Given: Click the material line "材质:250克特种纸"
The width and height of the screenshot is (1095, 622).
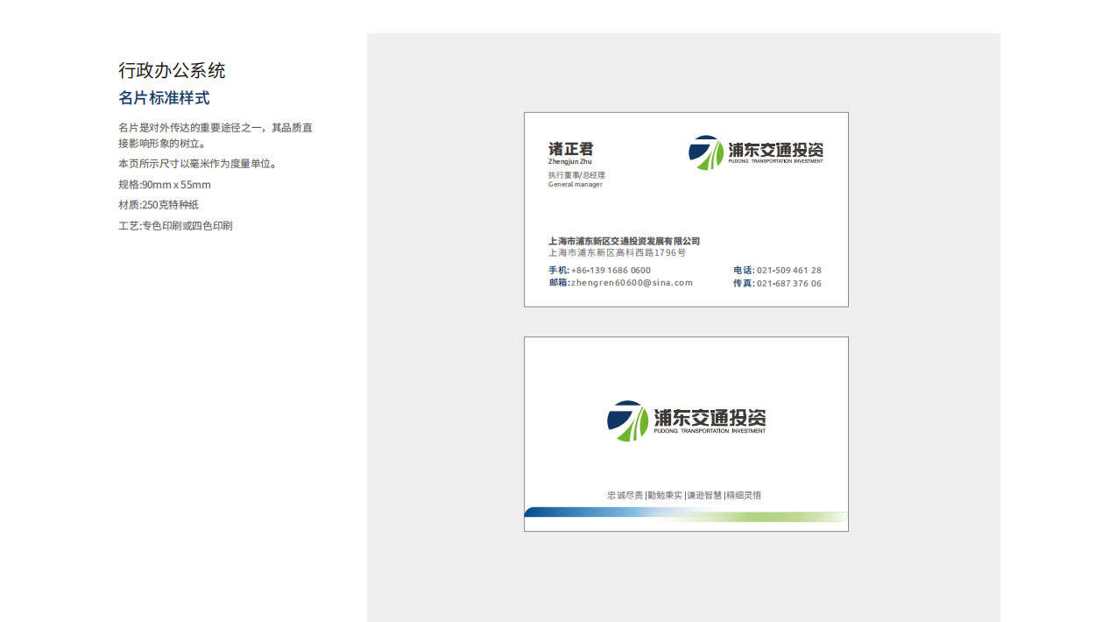Looking at the screenshot, I should (159, 205).
